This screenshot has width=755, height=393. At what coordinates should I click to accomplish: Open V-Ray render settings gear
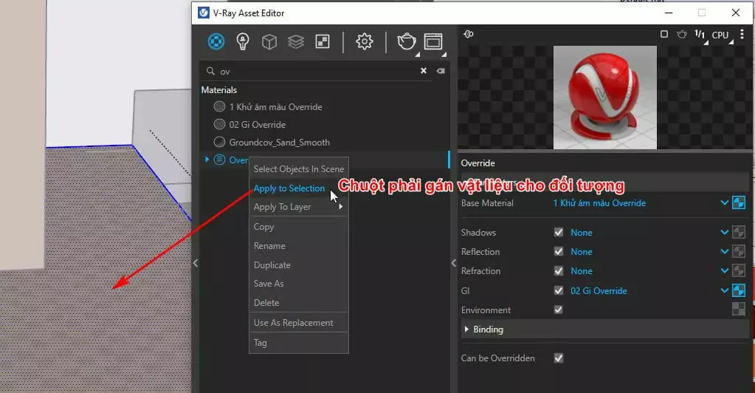(x=364, y=41)
